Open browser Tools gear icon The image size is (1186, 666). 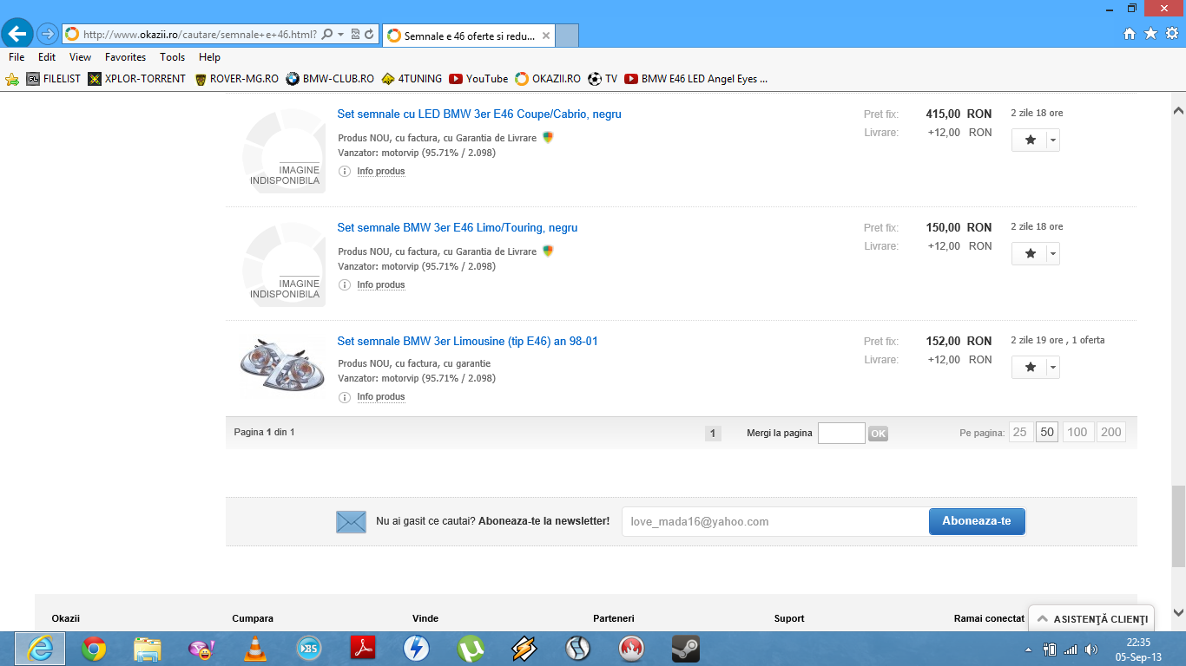(x=1171, y=34)
